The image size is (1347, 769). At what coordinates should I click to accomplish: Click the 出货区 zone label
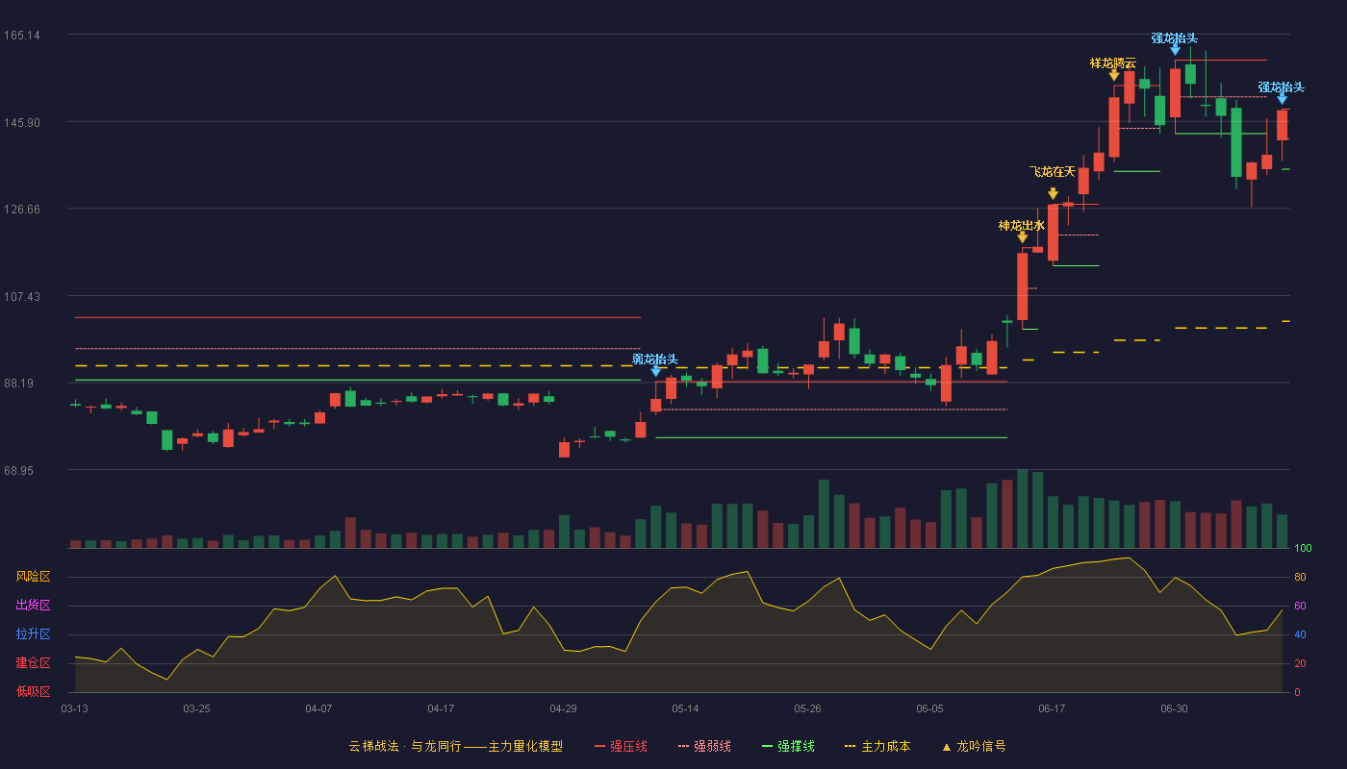[x=33, y=606]
